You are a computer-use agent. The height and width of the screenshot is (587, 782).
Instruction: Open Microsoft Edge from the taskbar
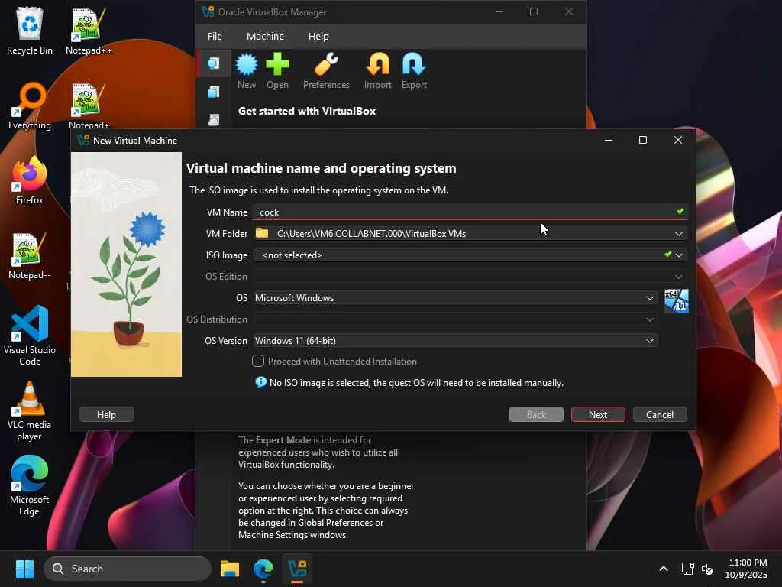(263, 569)
